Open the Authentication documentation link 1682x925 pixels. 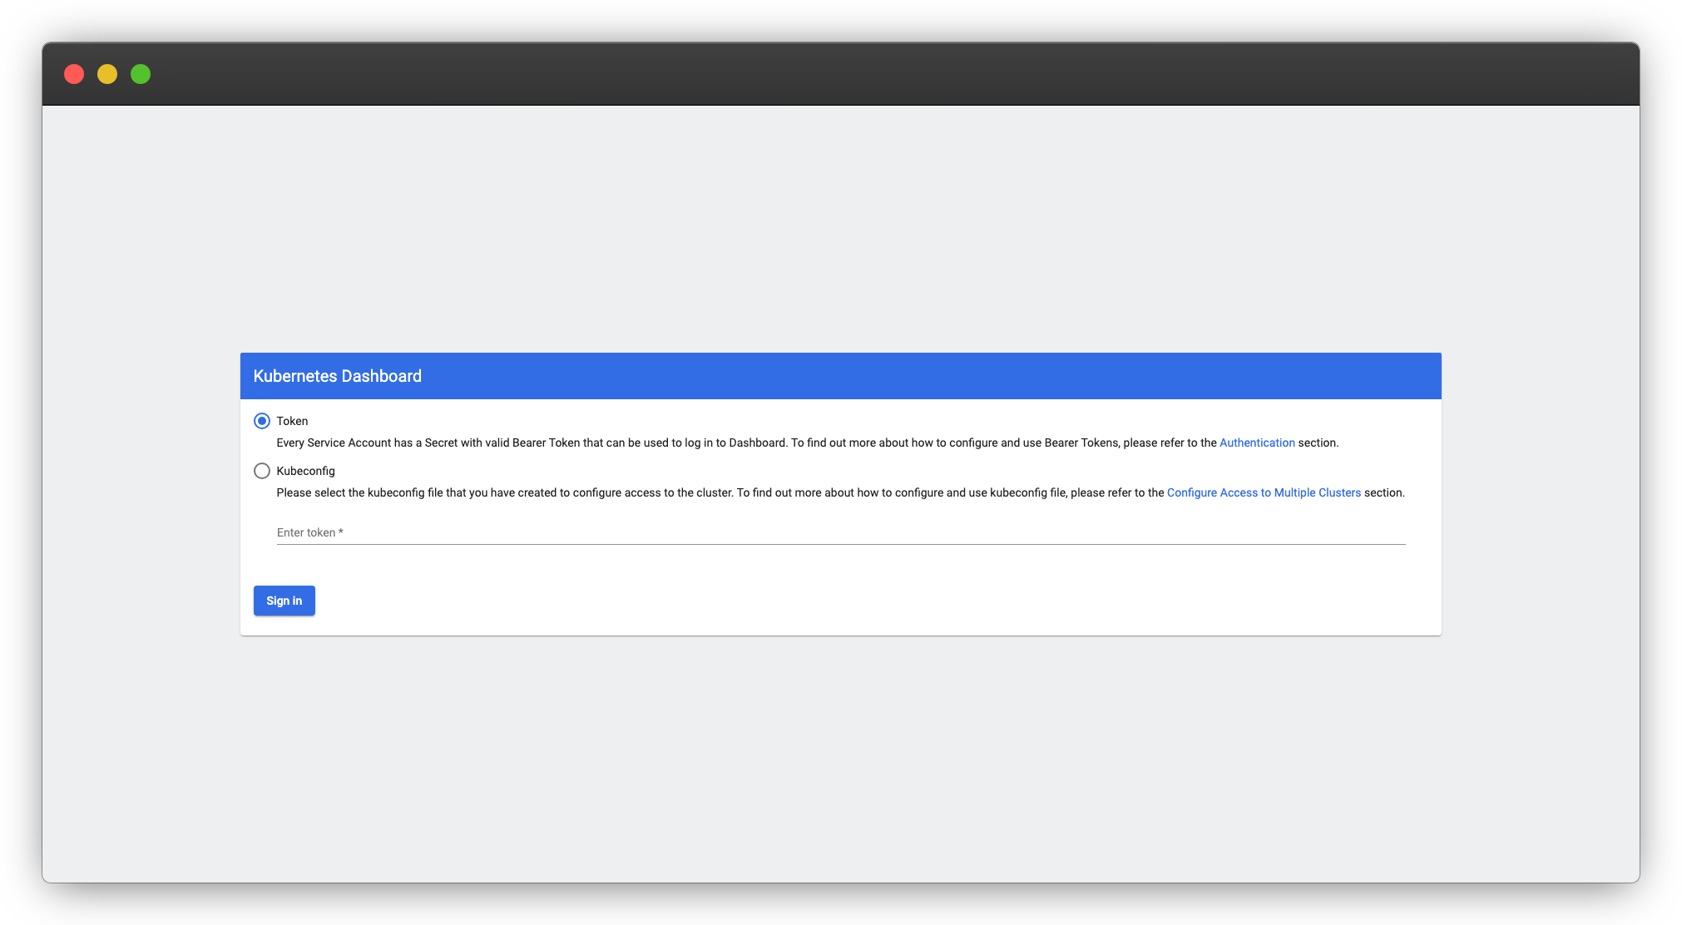coord(1256,443)
